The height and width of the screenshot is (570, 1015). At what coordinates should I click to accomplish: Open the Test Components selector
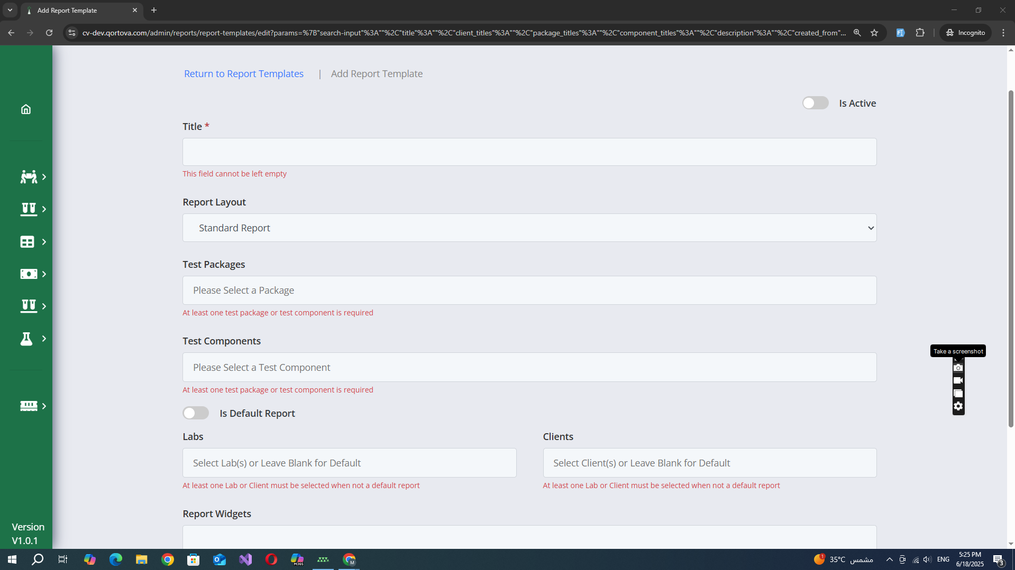pyautogui.click(x=529, y=367)
